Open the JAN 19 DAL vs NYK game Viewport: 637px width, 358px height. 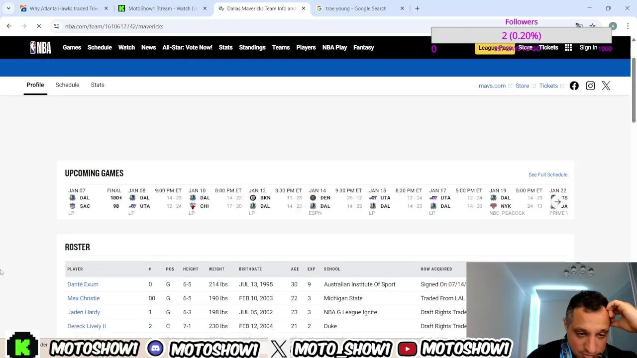tap(516, 202)
